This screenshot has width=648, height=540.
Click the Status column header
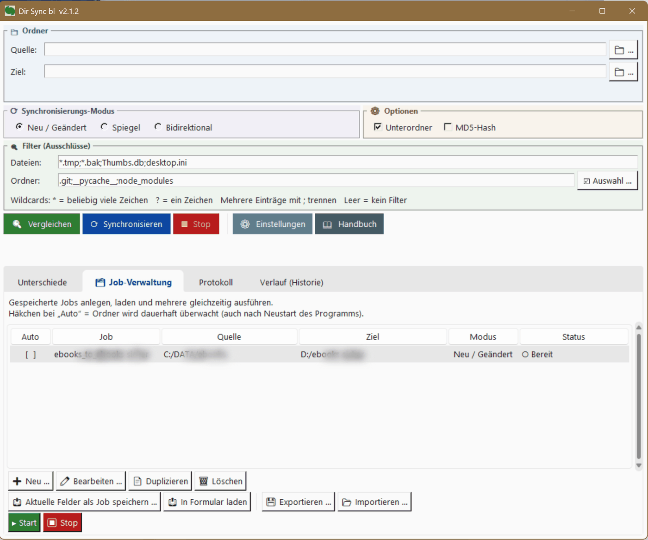[573, 337]
